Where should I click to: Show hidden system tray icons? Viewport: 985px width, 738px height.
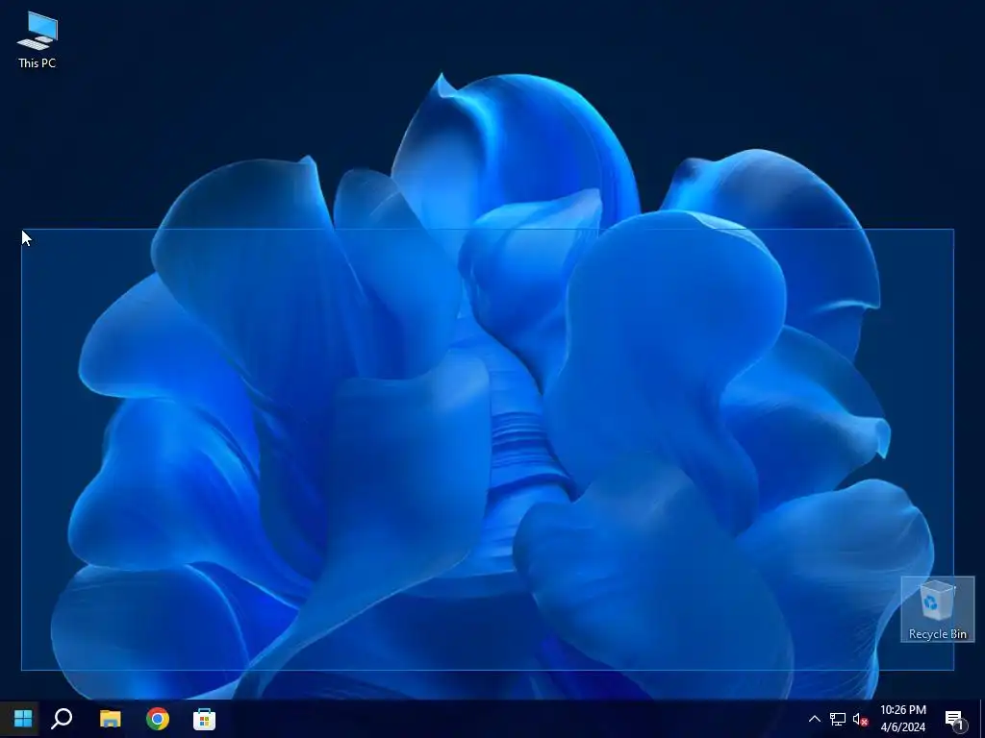(x=814, y=719)
